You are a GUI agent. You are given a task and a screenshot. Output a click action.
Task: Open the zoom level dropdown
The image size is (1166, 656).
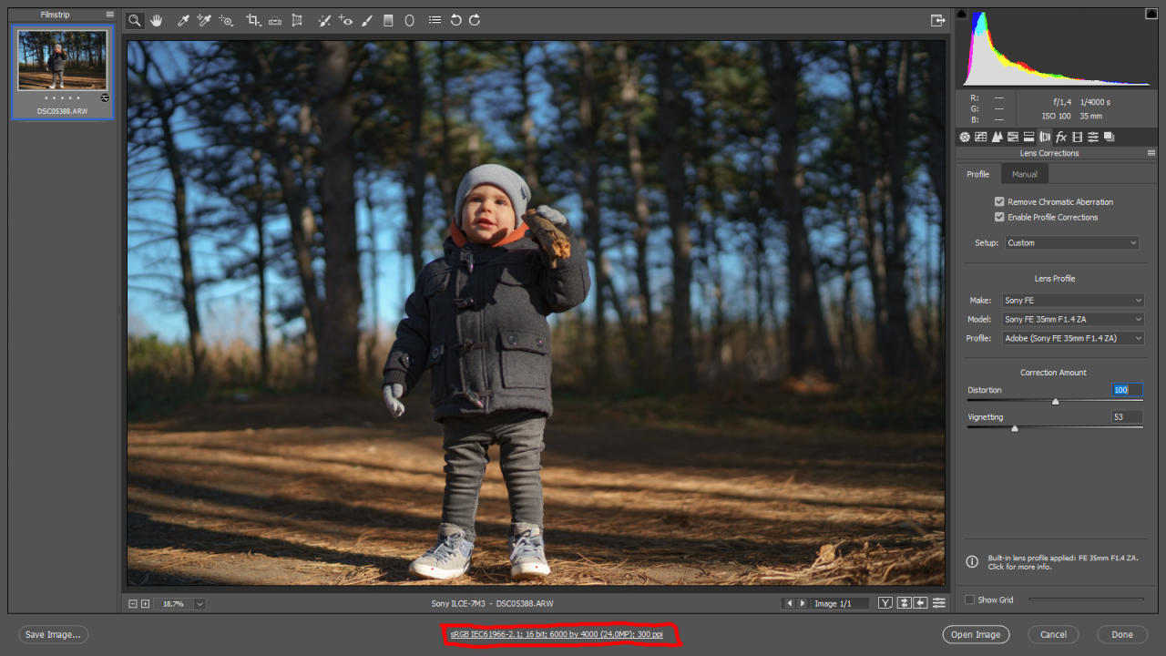pyautogui.click(x=199, y=603)
